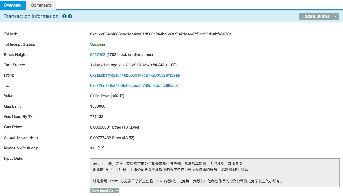
Task: Select the Overview tab
Action: click(13, 5)
